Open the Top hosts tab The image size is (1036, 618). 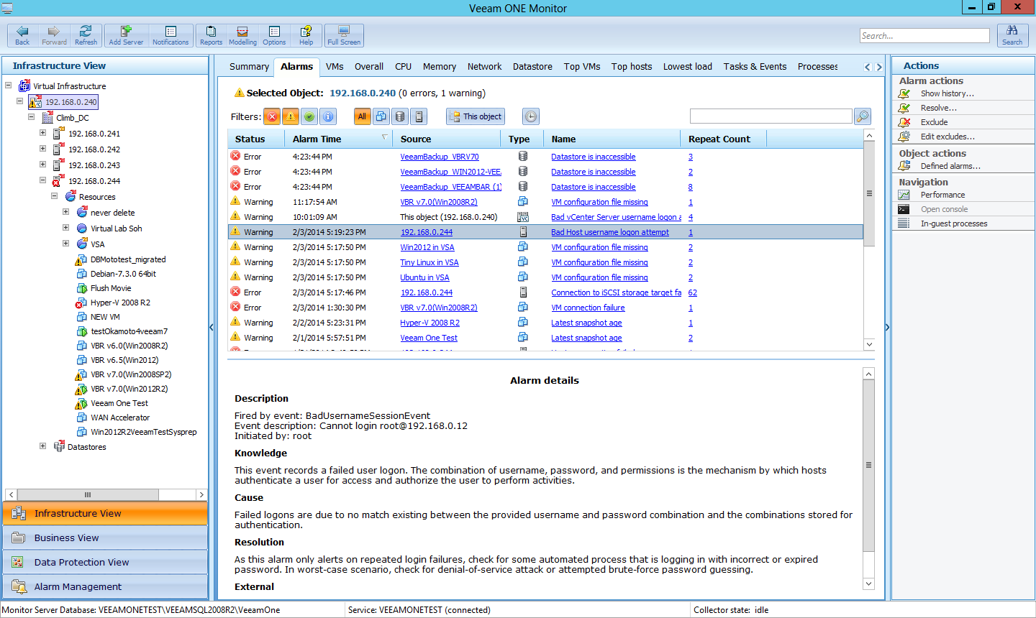pyautogui.click(x=632, y=66)
